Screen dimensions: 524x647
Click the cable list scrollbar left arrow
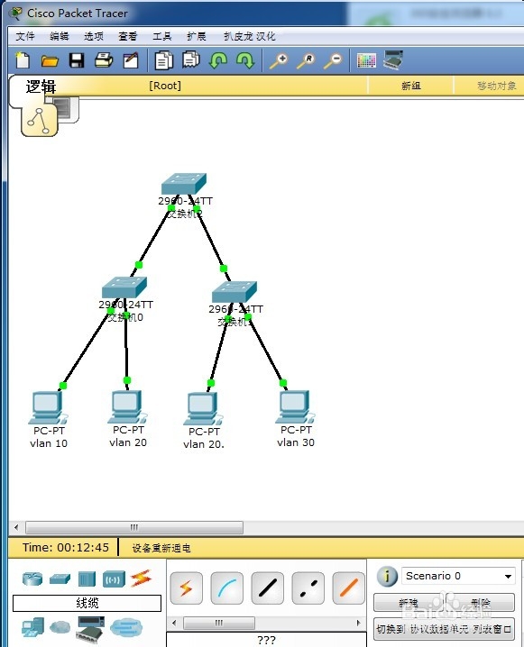click(x=174, y=623)
